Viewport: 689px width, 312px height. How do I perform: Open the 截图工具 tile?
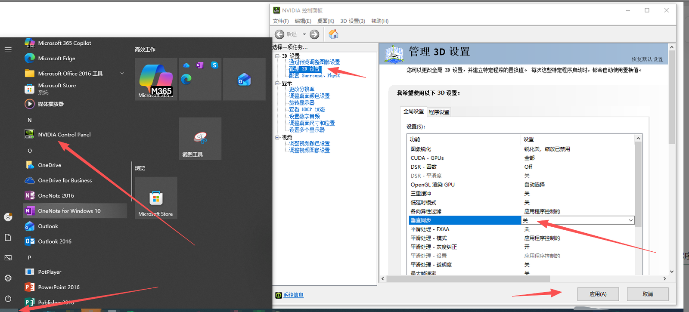click(200, 139)
